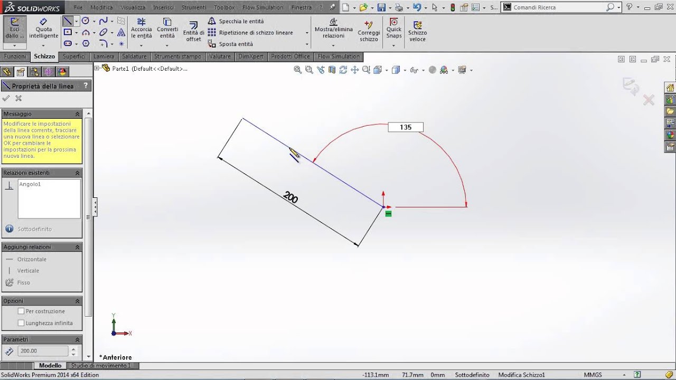Select the Point sketch tool

click(121, 44)
